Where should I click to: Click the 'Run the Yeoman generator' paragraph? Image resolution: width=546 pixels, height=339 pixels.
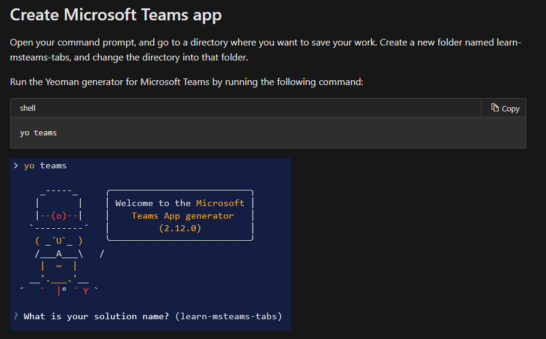(x=187, y=82)
